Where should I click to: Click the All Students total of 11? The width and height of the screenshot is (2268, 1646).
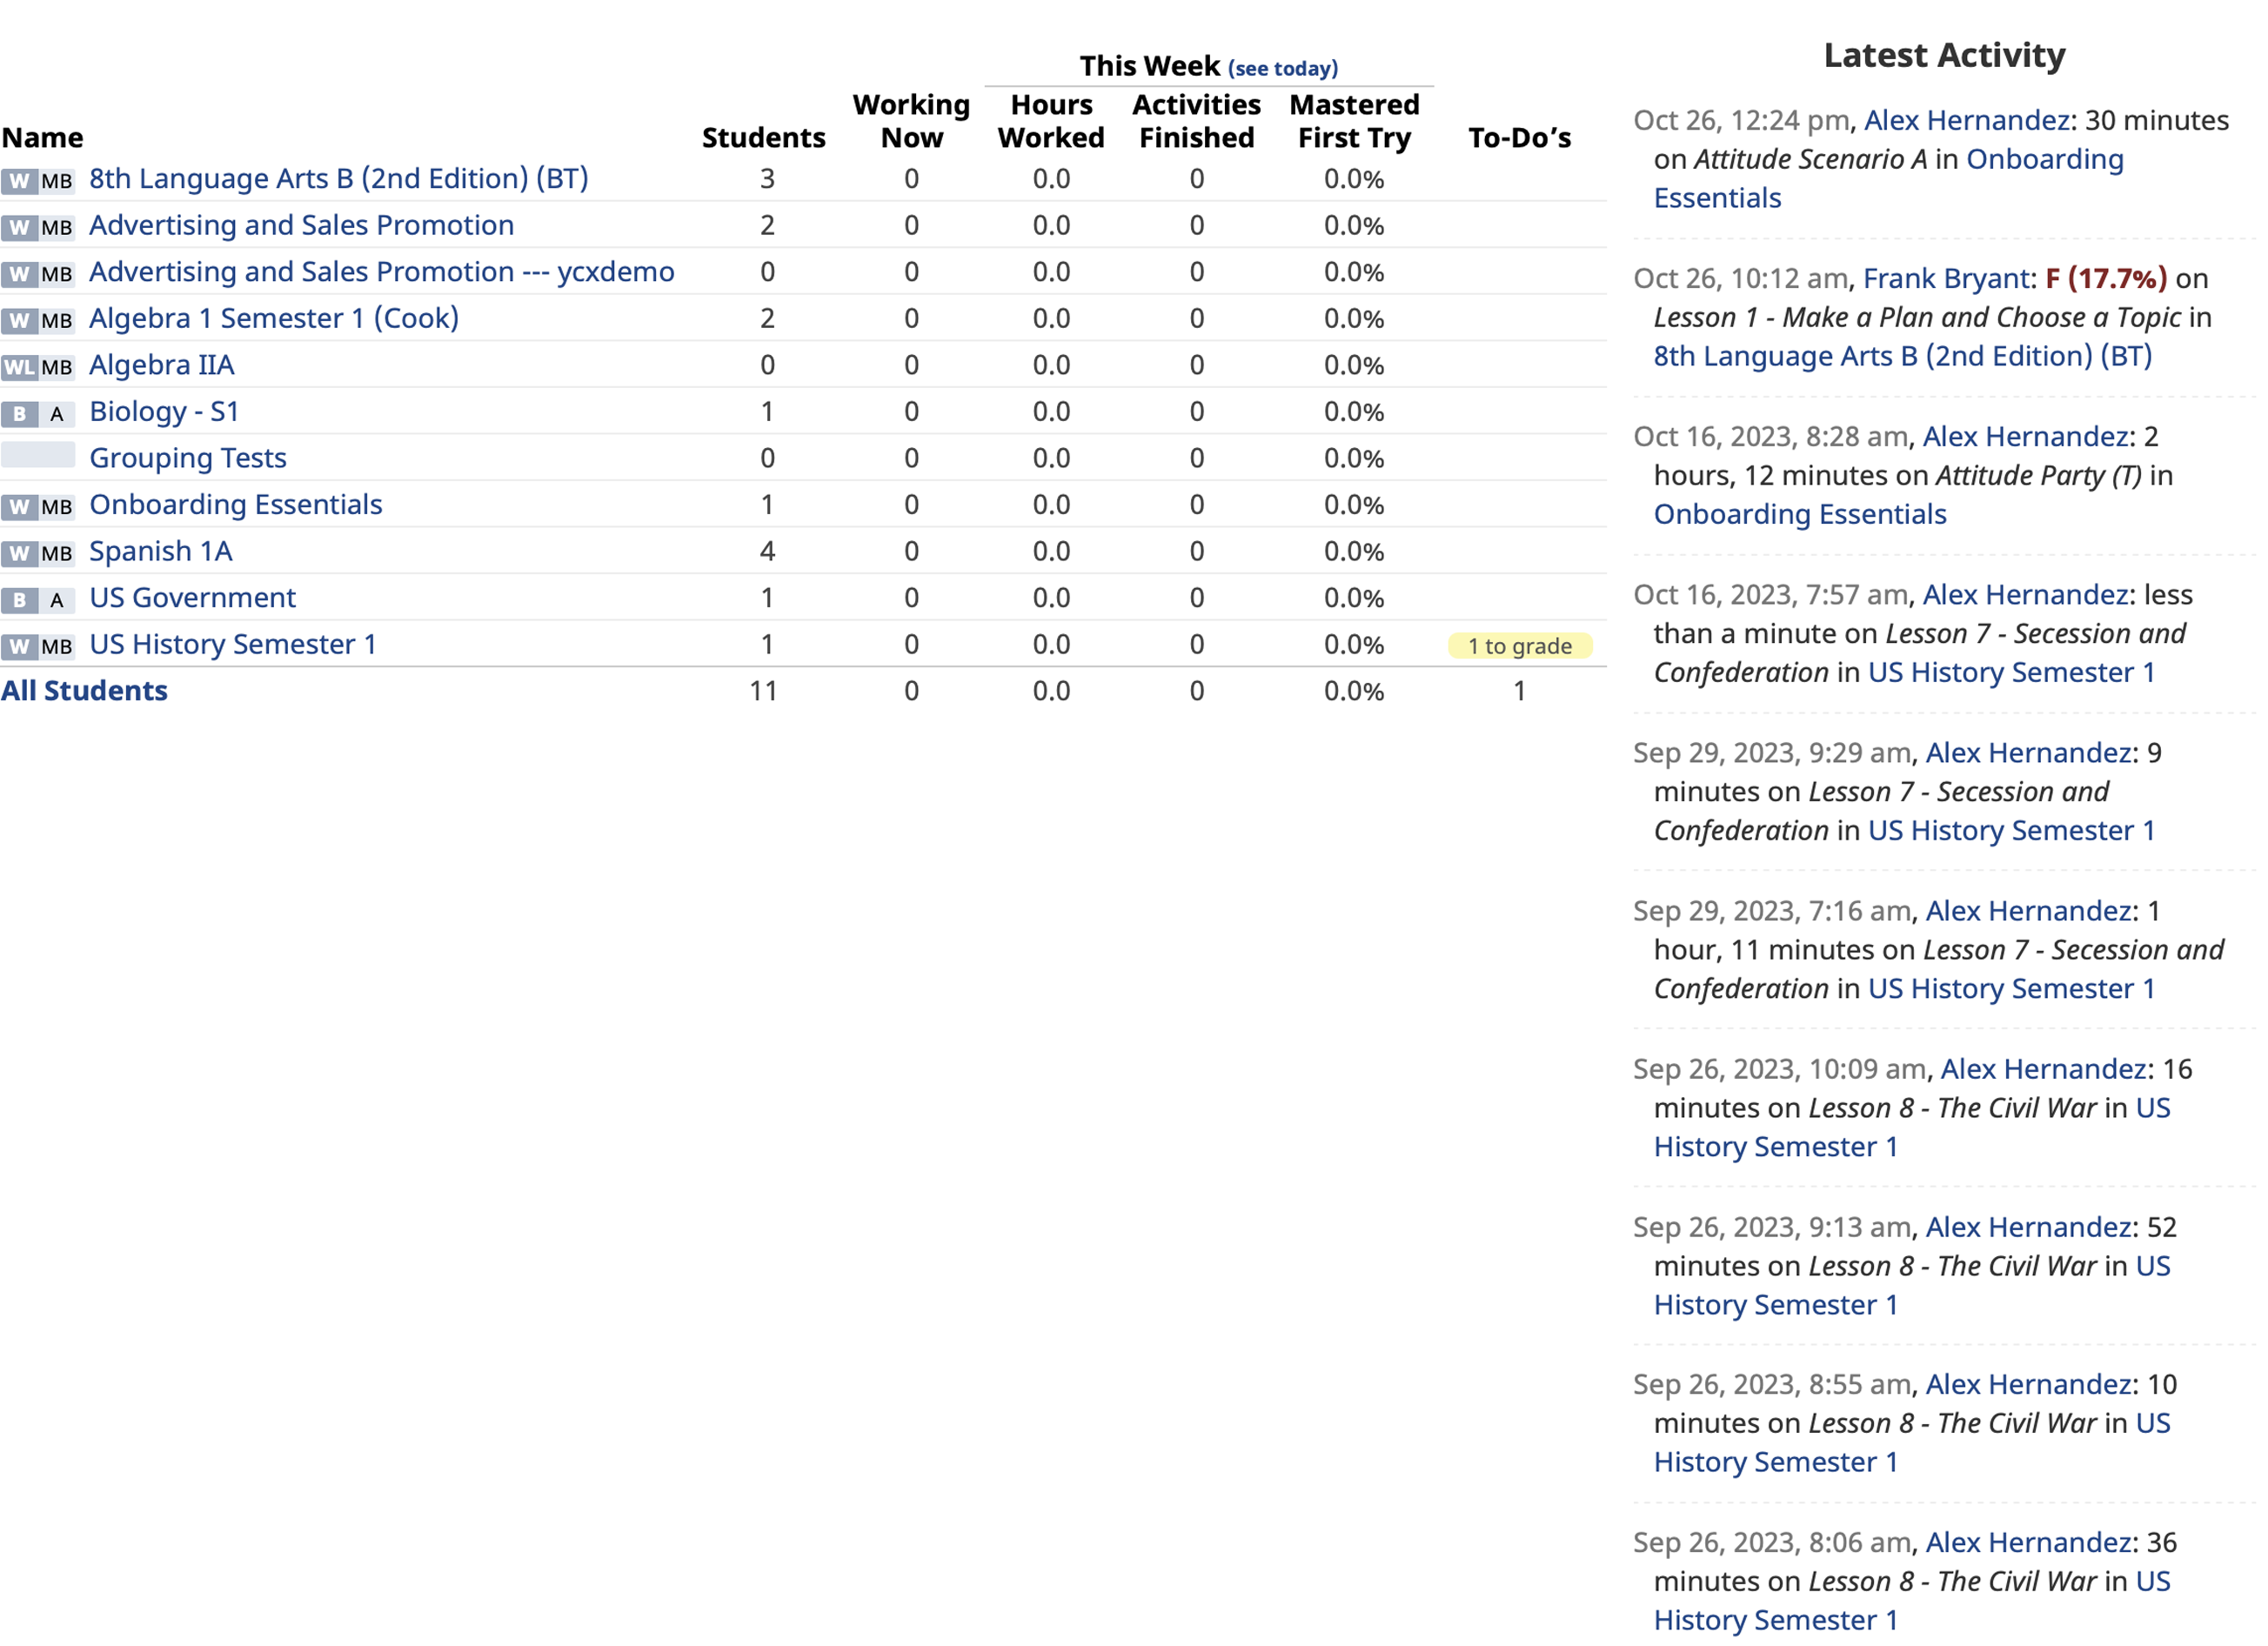pos(764,691)
